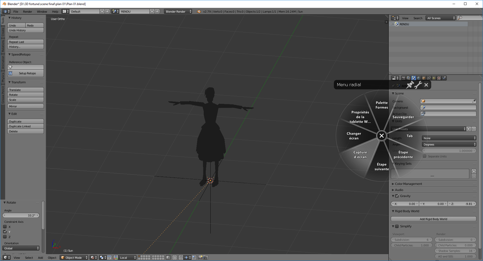Click the Undo History button
Screen dimensions: 483x261
click(26, 30)
